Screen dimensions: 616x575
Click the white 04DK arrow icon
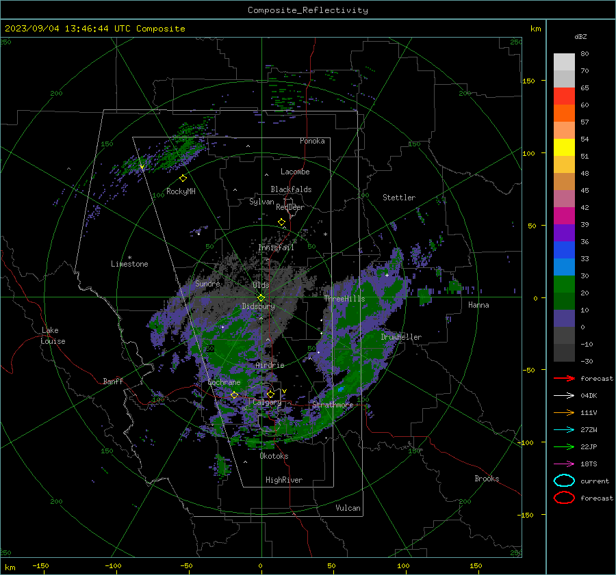(564, 396)
